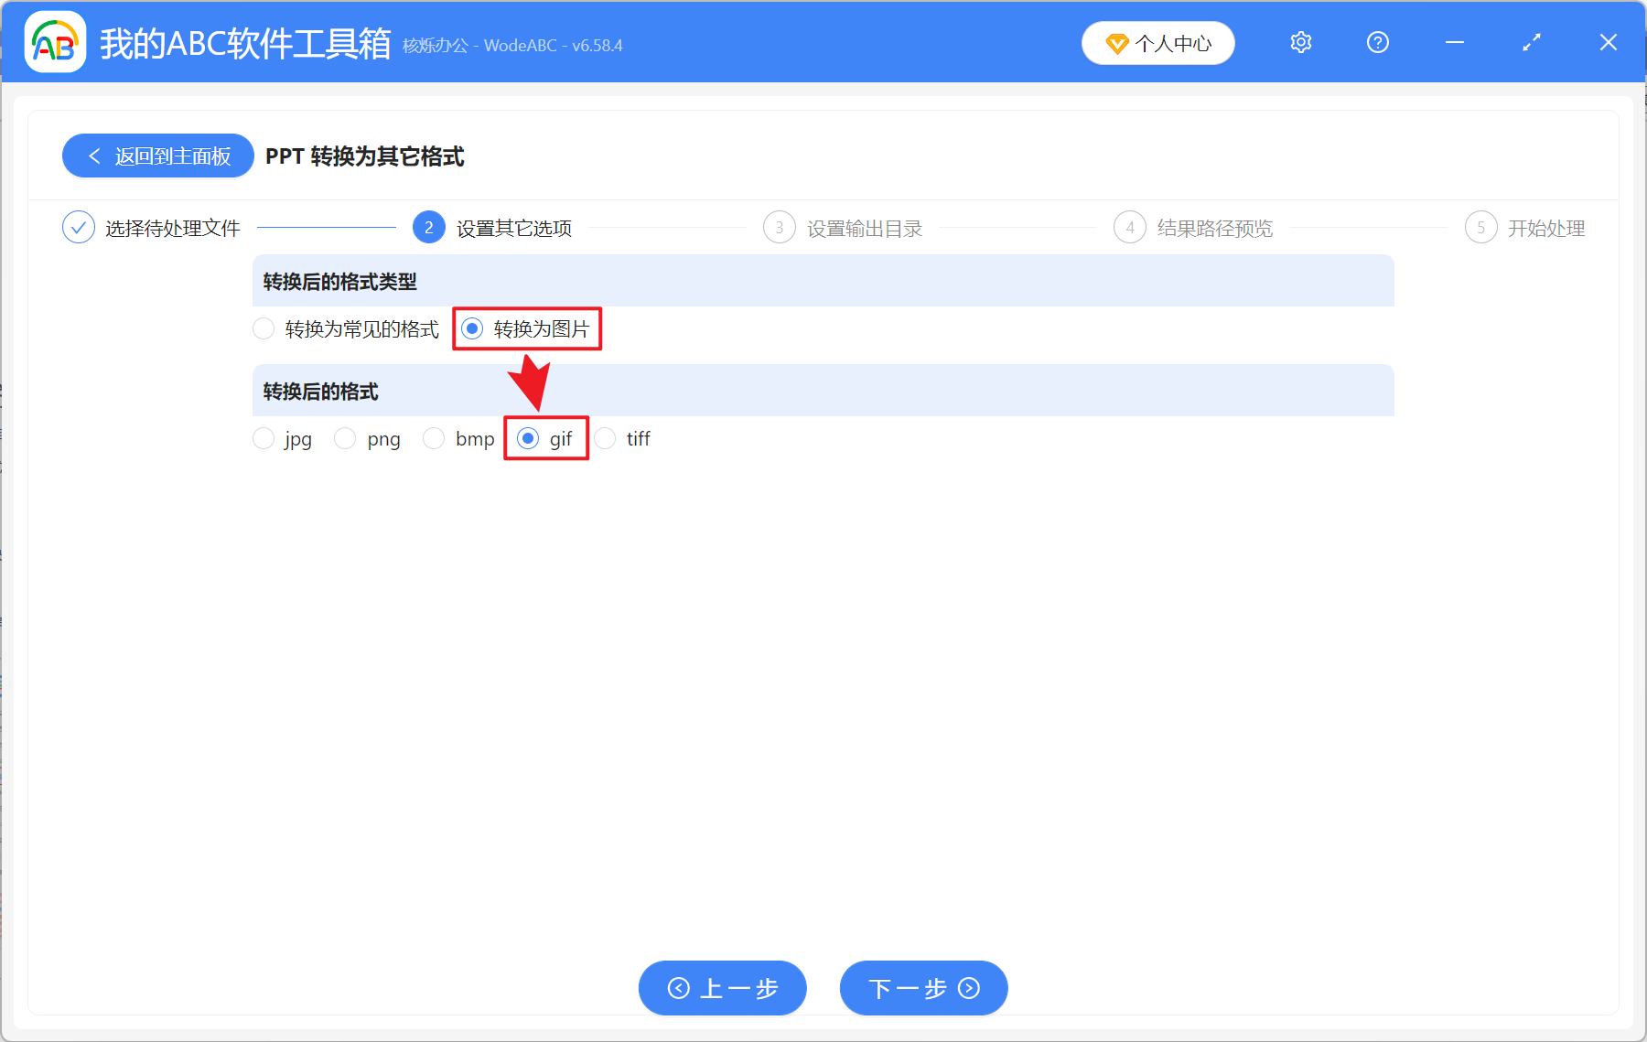Click the 转换后的格式类型 header bar
The width and height of the screenshot is (1647, 1042).
point(823,281)
